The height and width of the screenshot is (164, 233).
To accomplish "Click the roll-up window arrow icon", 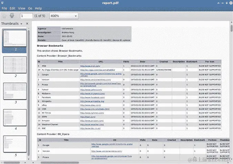I will [219, 3].
